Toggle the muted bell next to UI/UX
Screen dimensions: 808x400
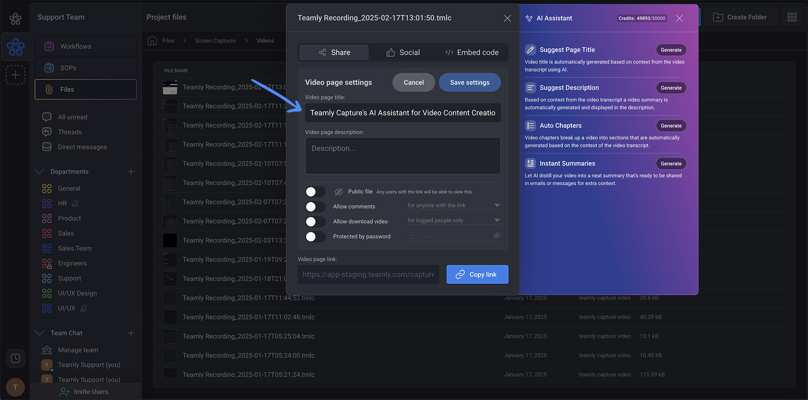[84, 308]
